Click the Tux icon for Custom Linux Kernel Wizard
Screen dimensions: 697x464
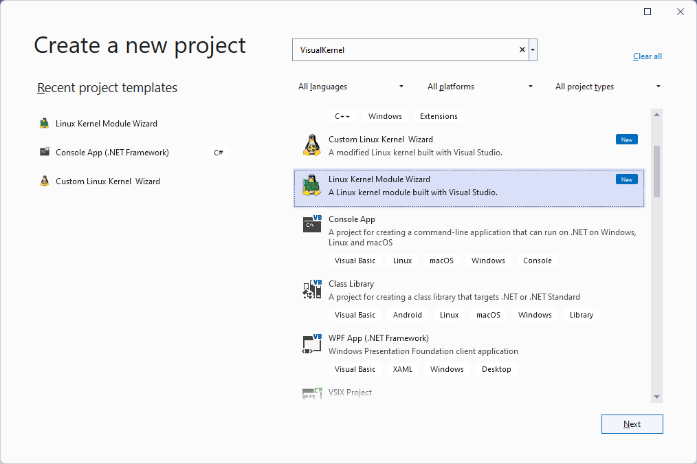point(312,145)
